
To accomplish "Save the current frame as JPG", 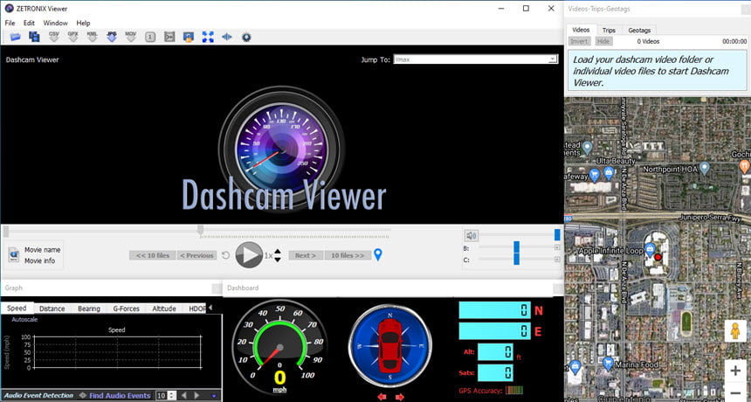I will [x=112, y=37].
